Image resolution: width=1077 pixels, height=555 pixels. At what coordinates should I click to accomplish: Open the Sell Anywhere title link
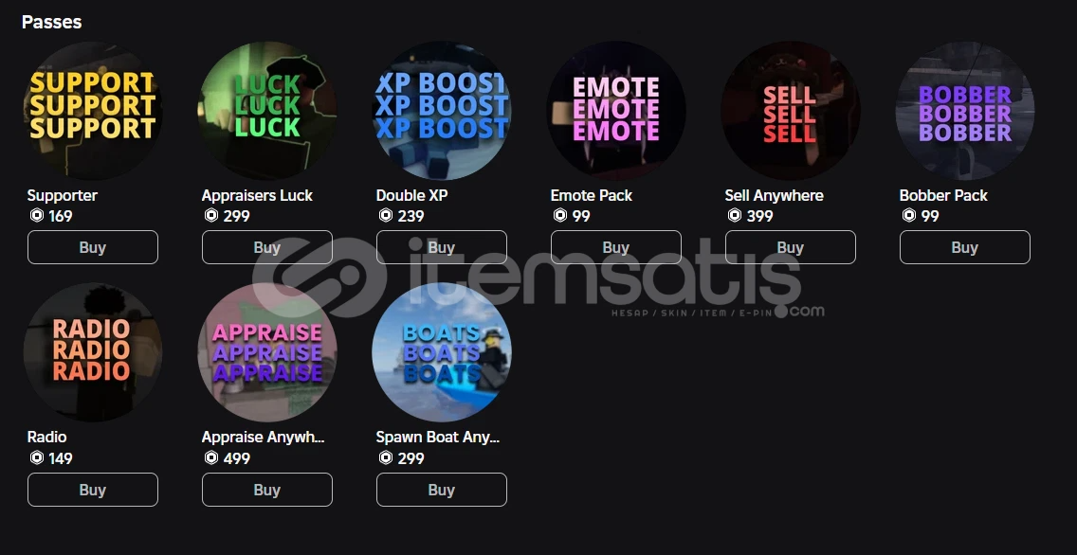tap(774, 195)
